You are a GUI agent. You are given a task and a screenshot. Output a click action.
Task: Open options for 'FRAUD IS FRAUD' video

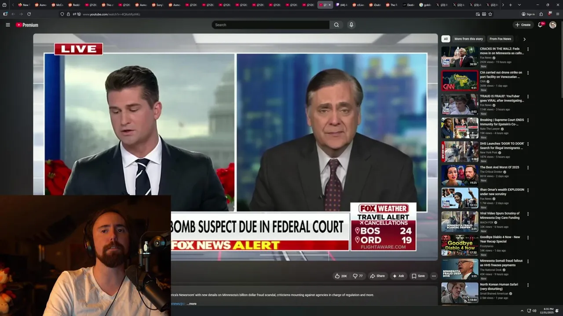point(528,97)
